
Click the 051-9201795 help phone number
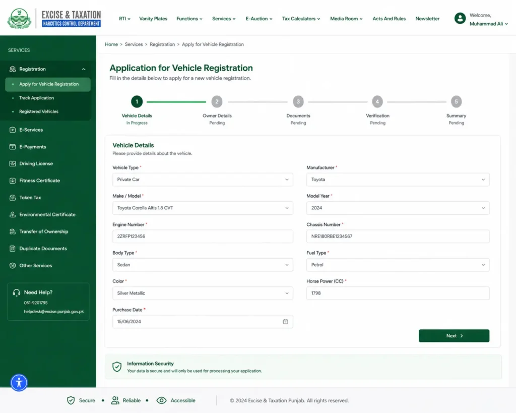[36, 303]
